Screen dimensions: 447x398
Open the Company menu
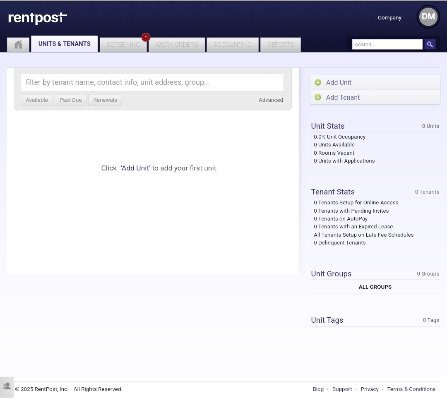(x=389, y=18)
